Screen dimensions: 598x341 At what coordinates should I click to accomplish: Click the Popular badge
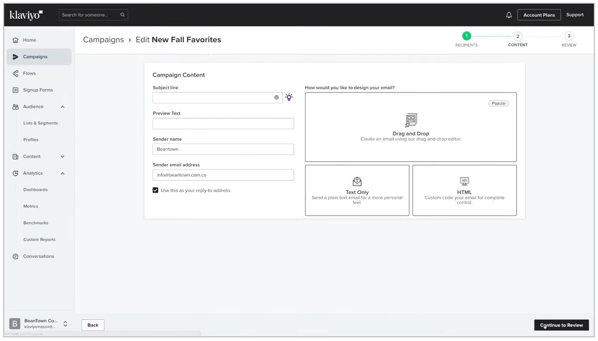pyautogui.click(x=499, y=104)
